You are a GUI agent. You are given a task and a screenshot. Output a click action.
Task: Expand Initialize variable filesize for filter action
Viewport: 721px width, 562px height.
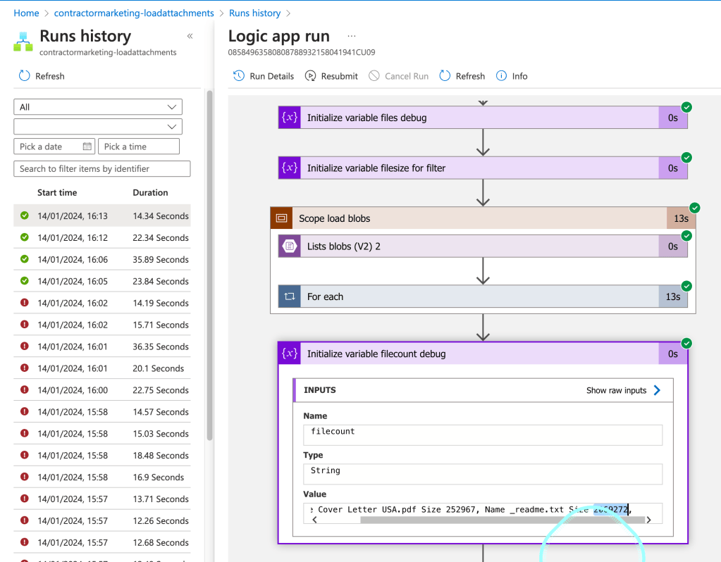483,168
